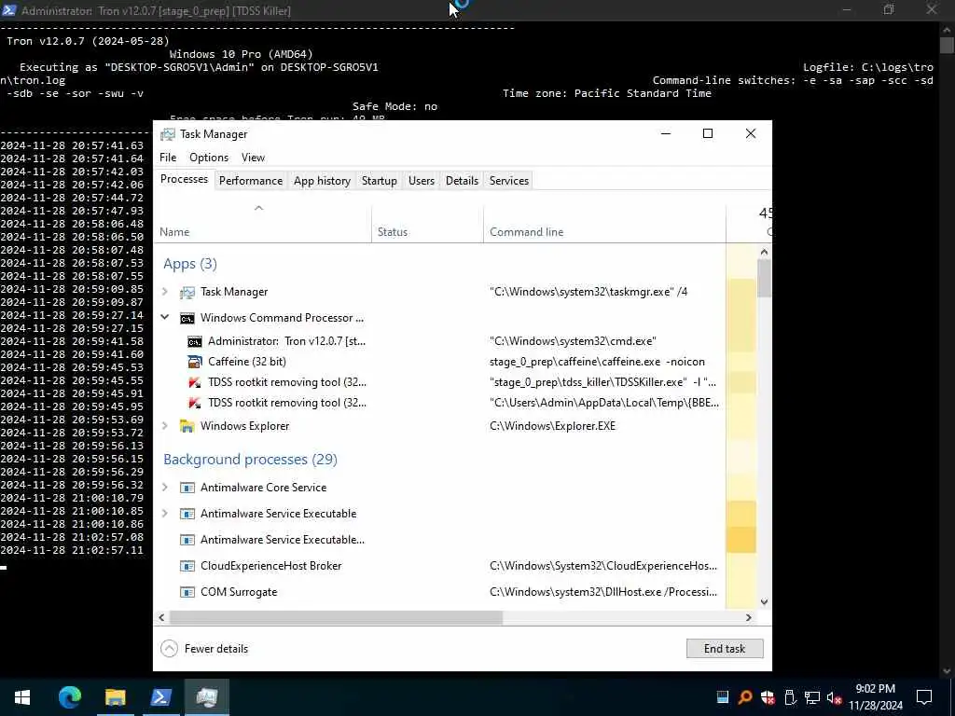This screenshot has width=955, height=716.
Task: Switch to the Performance tab
Action: tap(250, 180)
